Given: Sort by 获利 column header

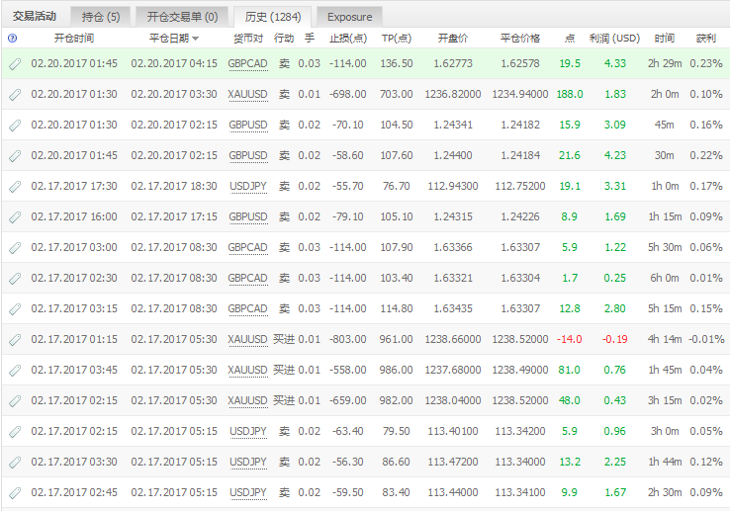Looking at the screenshot, I should click(x=706, y=39).
